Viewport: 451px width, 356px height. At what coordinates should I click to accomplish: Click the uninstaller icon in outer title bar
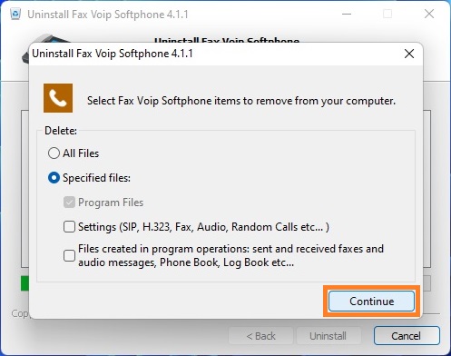pos(15,14)
